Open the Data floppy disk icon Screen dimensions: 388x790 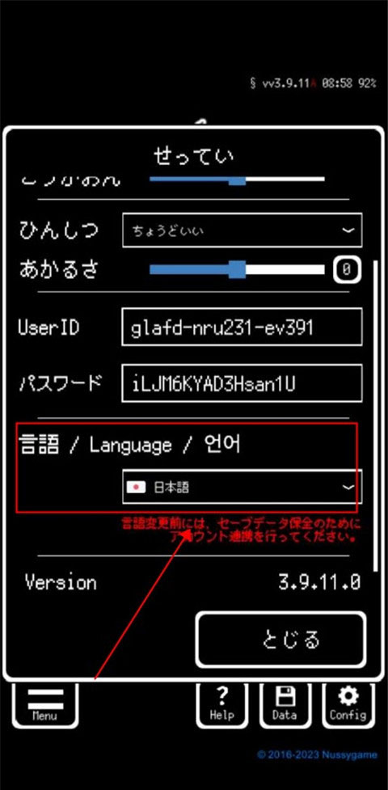point(285,703)
